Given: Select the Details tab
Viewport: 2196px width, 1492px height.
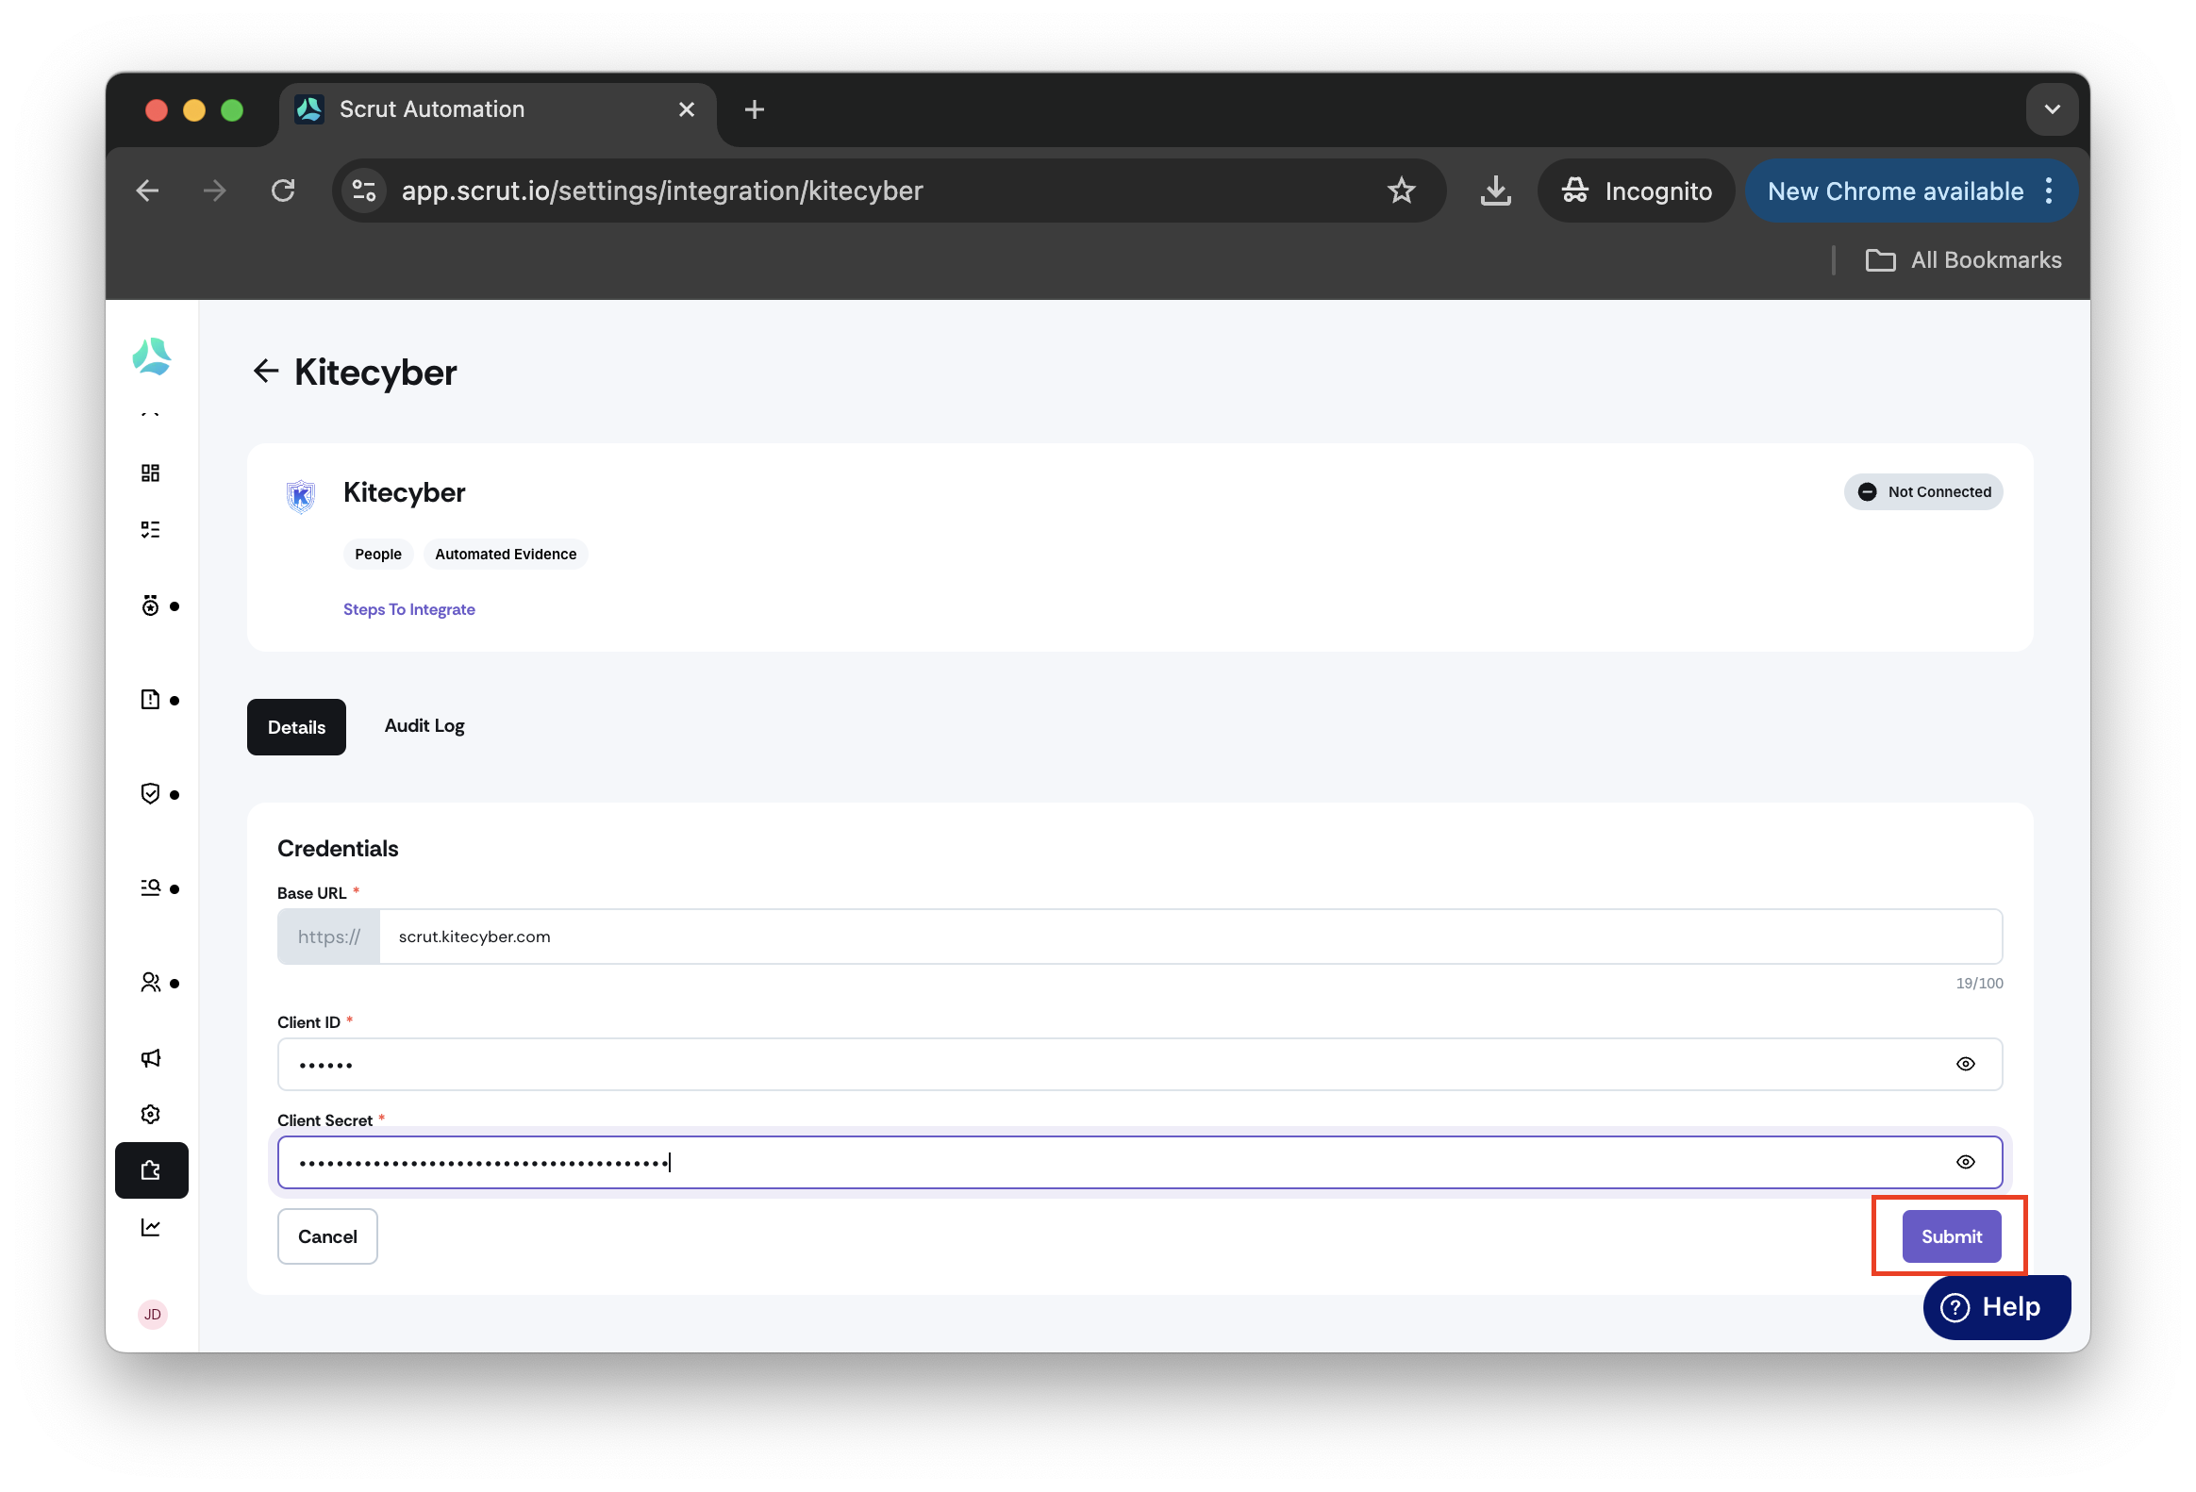Looking at the screenshot, I should 297,727.
